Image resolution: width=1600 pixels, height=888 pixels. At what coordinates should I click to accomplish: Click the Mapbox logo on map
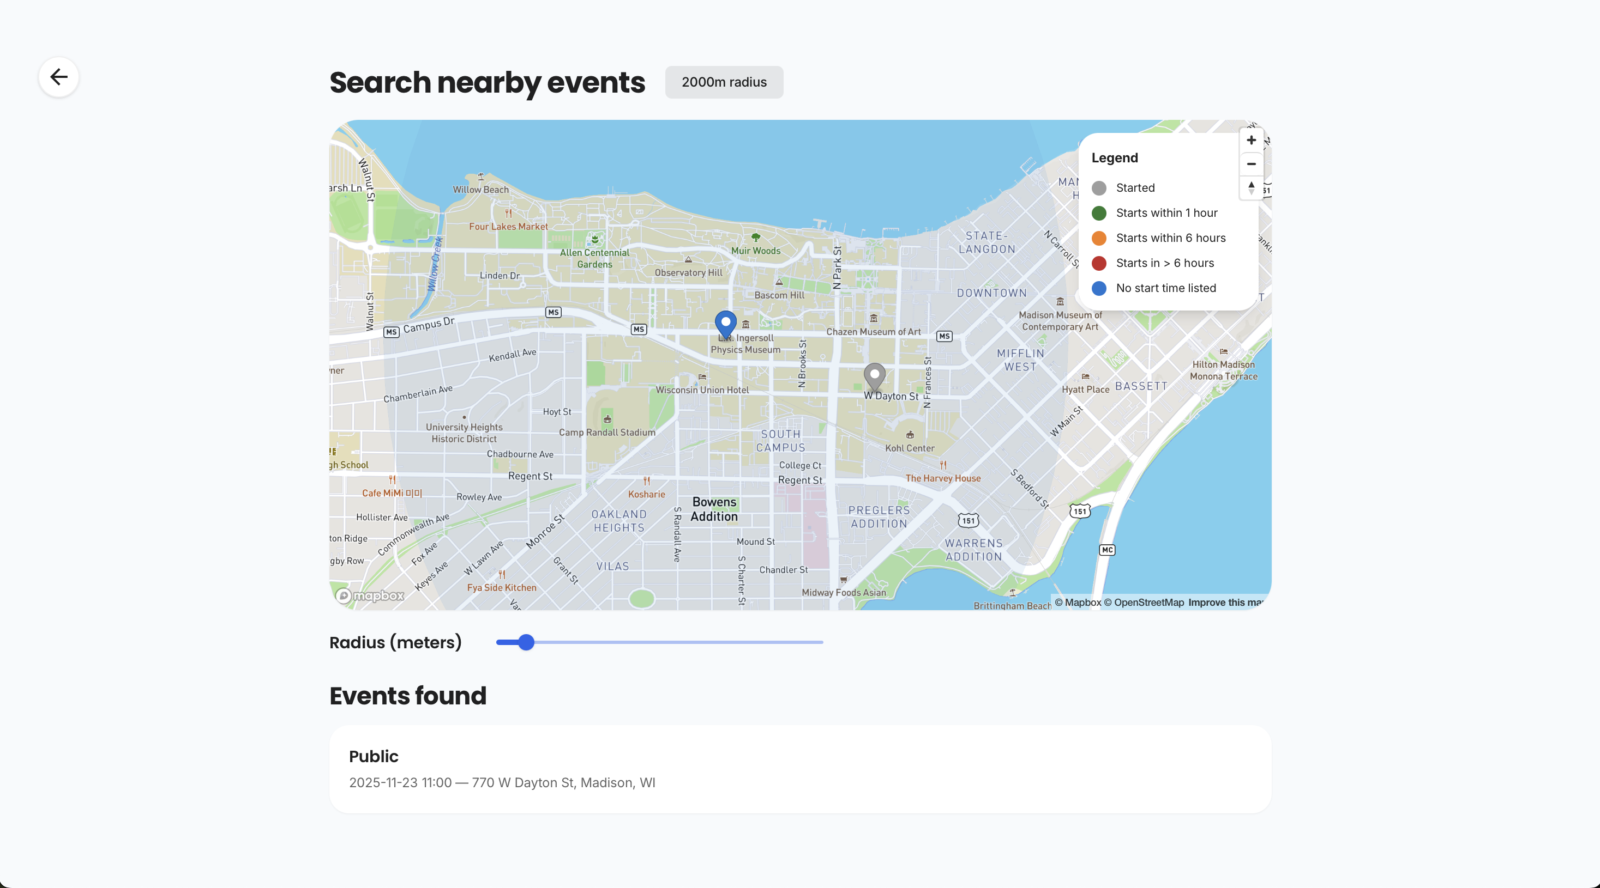[370, 596]
